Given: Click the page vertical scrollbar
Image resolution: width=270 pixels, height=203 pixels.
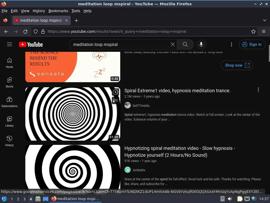Looking at the screenshot, I should pyautogui.click(x=269, y=53).
